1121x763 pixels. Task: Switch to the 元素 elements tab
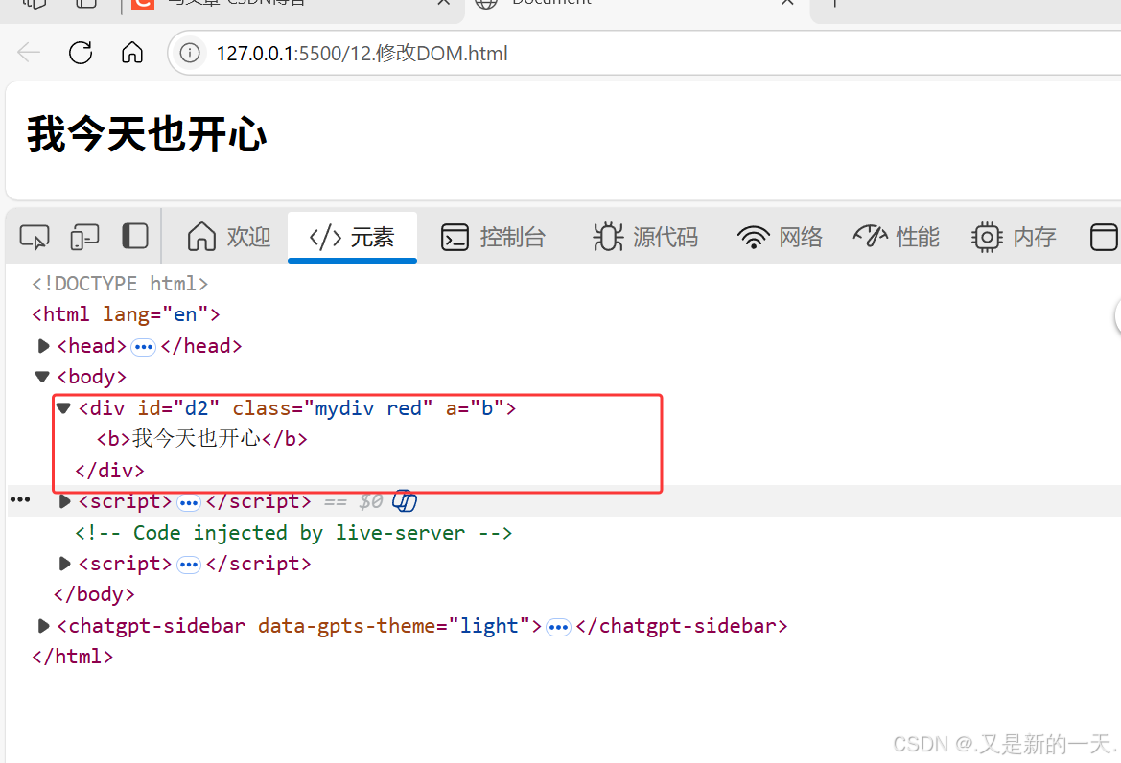coord(352,237)
